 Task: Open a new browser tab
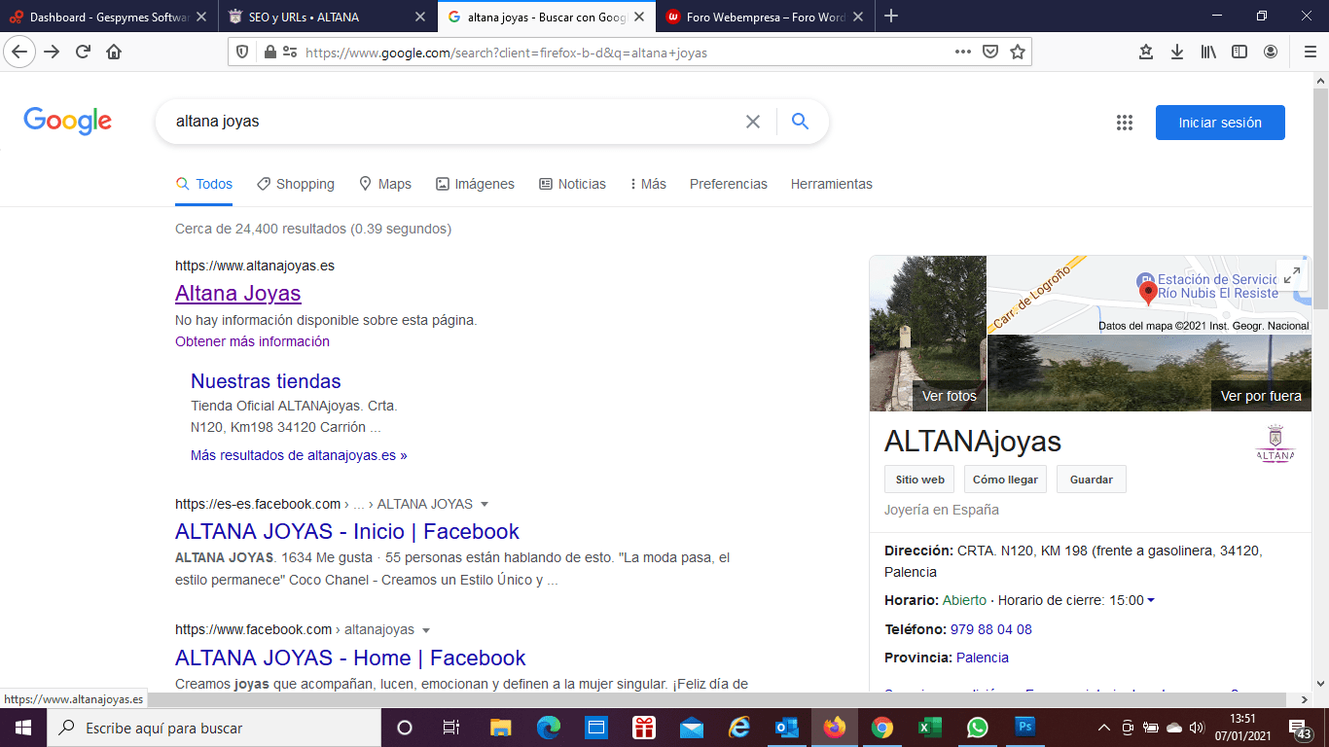(x=891, y=16)
